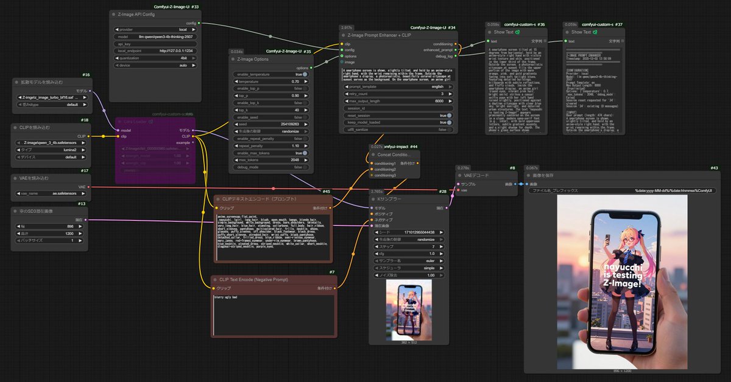Collapse the CLIP Text Encode (Negative Prompt) node dot

[216, 279]
